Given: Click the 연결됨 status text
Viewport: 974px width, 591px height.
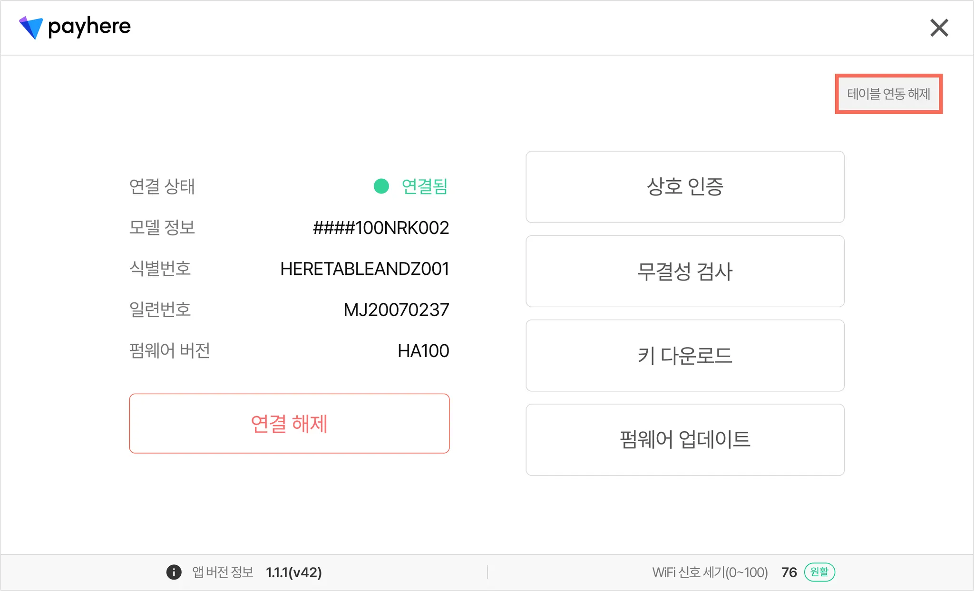Looking at the screenshot, I should click(424, 186).
